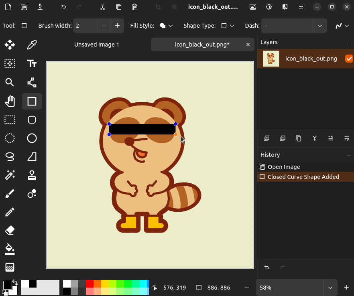
Task: Decrease brush width with minus button
Action: coord(104,26)
